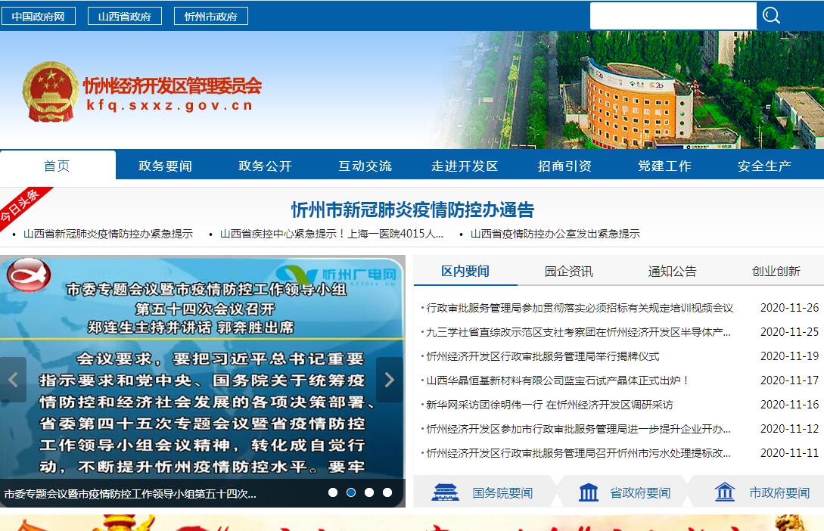Open the 中国政府网 link

click(x=39, y=16)
